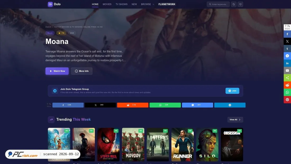Open the Odyssey poster thumbnail
This screenshot has width=291, height=164.
tap(84, 144)
